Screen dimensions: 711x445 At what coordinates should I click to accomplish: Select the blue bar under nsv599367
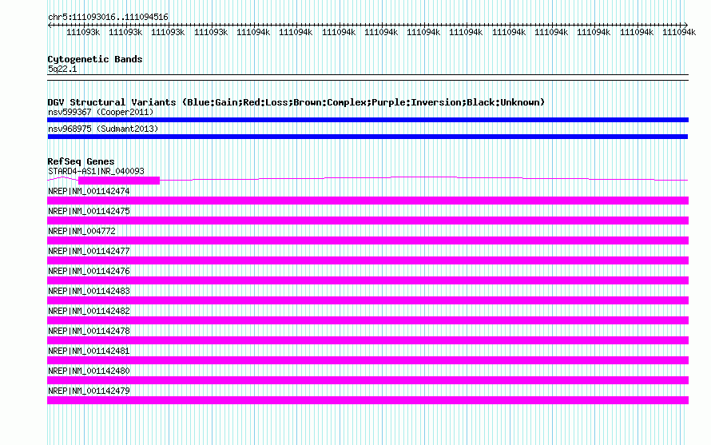pyautogui.click(x=367, y=120)
